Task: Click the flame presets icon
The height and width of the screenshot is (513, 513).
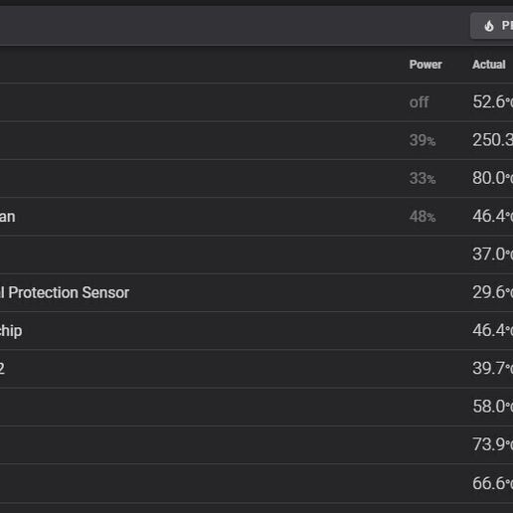Action: 489,26
